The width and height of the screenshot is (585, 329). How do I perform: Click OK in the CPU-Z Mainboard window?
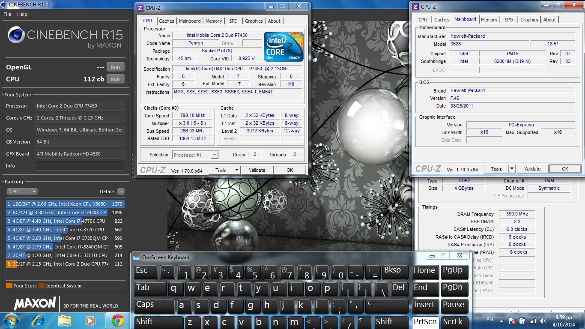pos(565,169)
